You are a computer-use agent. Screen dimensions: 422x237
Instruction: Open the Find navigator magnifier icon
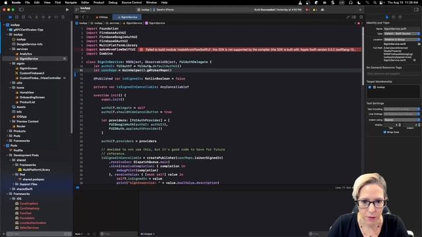pos(30,17)
